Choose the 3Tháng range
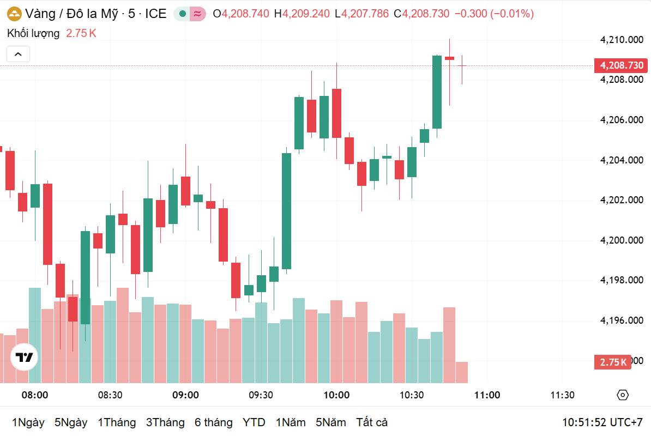This screenshot has width=651, height=436. [165, 422]
